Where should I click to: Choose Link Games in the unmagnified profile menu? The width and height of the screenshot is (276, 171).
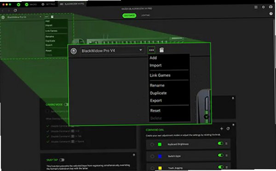(x=52, y=31)
